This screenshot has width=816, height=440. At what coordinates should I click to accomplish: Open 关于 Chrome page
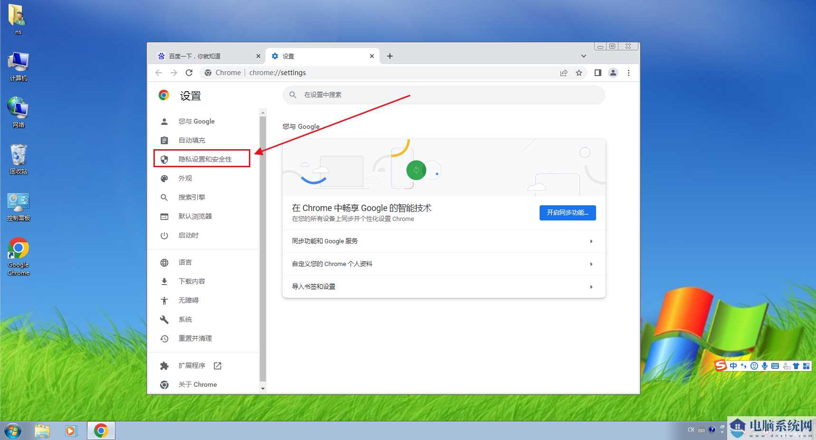[197, 384]
